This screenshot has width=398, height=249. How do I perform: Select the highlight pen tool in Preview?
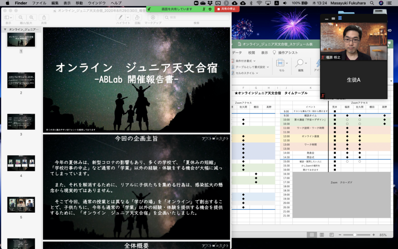coord(120,17)
